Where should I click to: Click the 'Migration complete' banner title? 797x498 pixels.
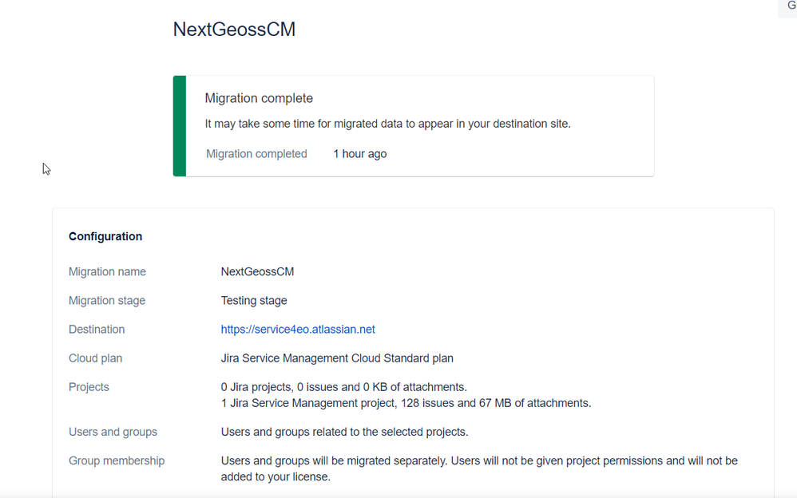point(259,98)
